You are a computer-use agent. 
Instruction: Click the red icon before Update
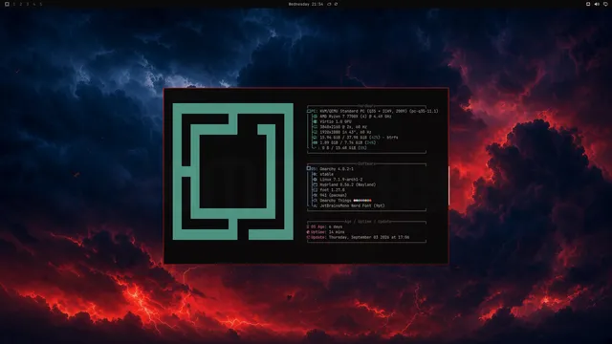[x=308, y=237]
